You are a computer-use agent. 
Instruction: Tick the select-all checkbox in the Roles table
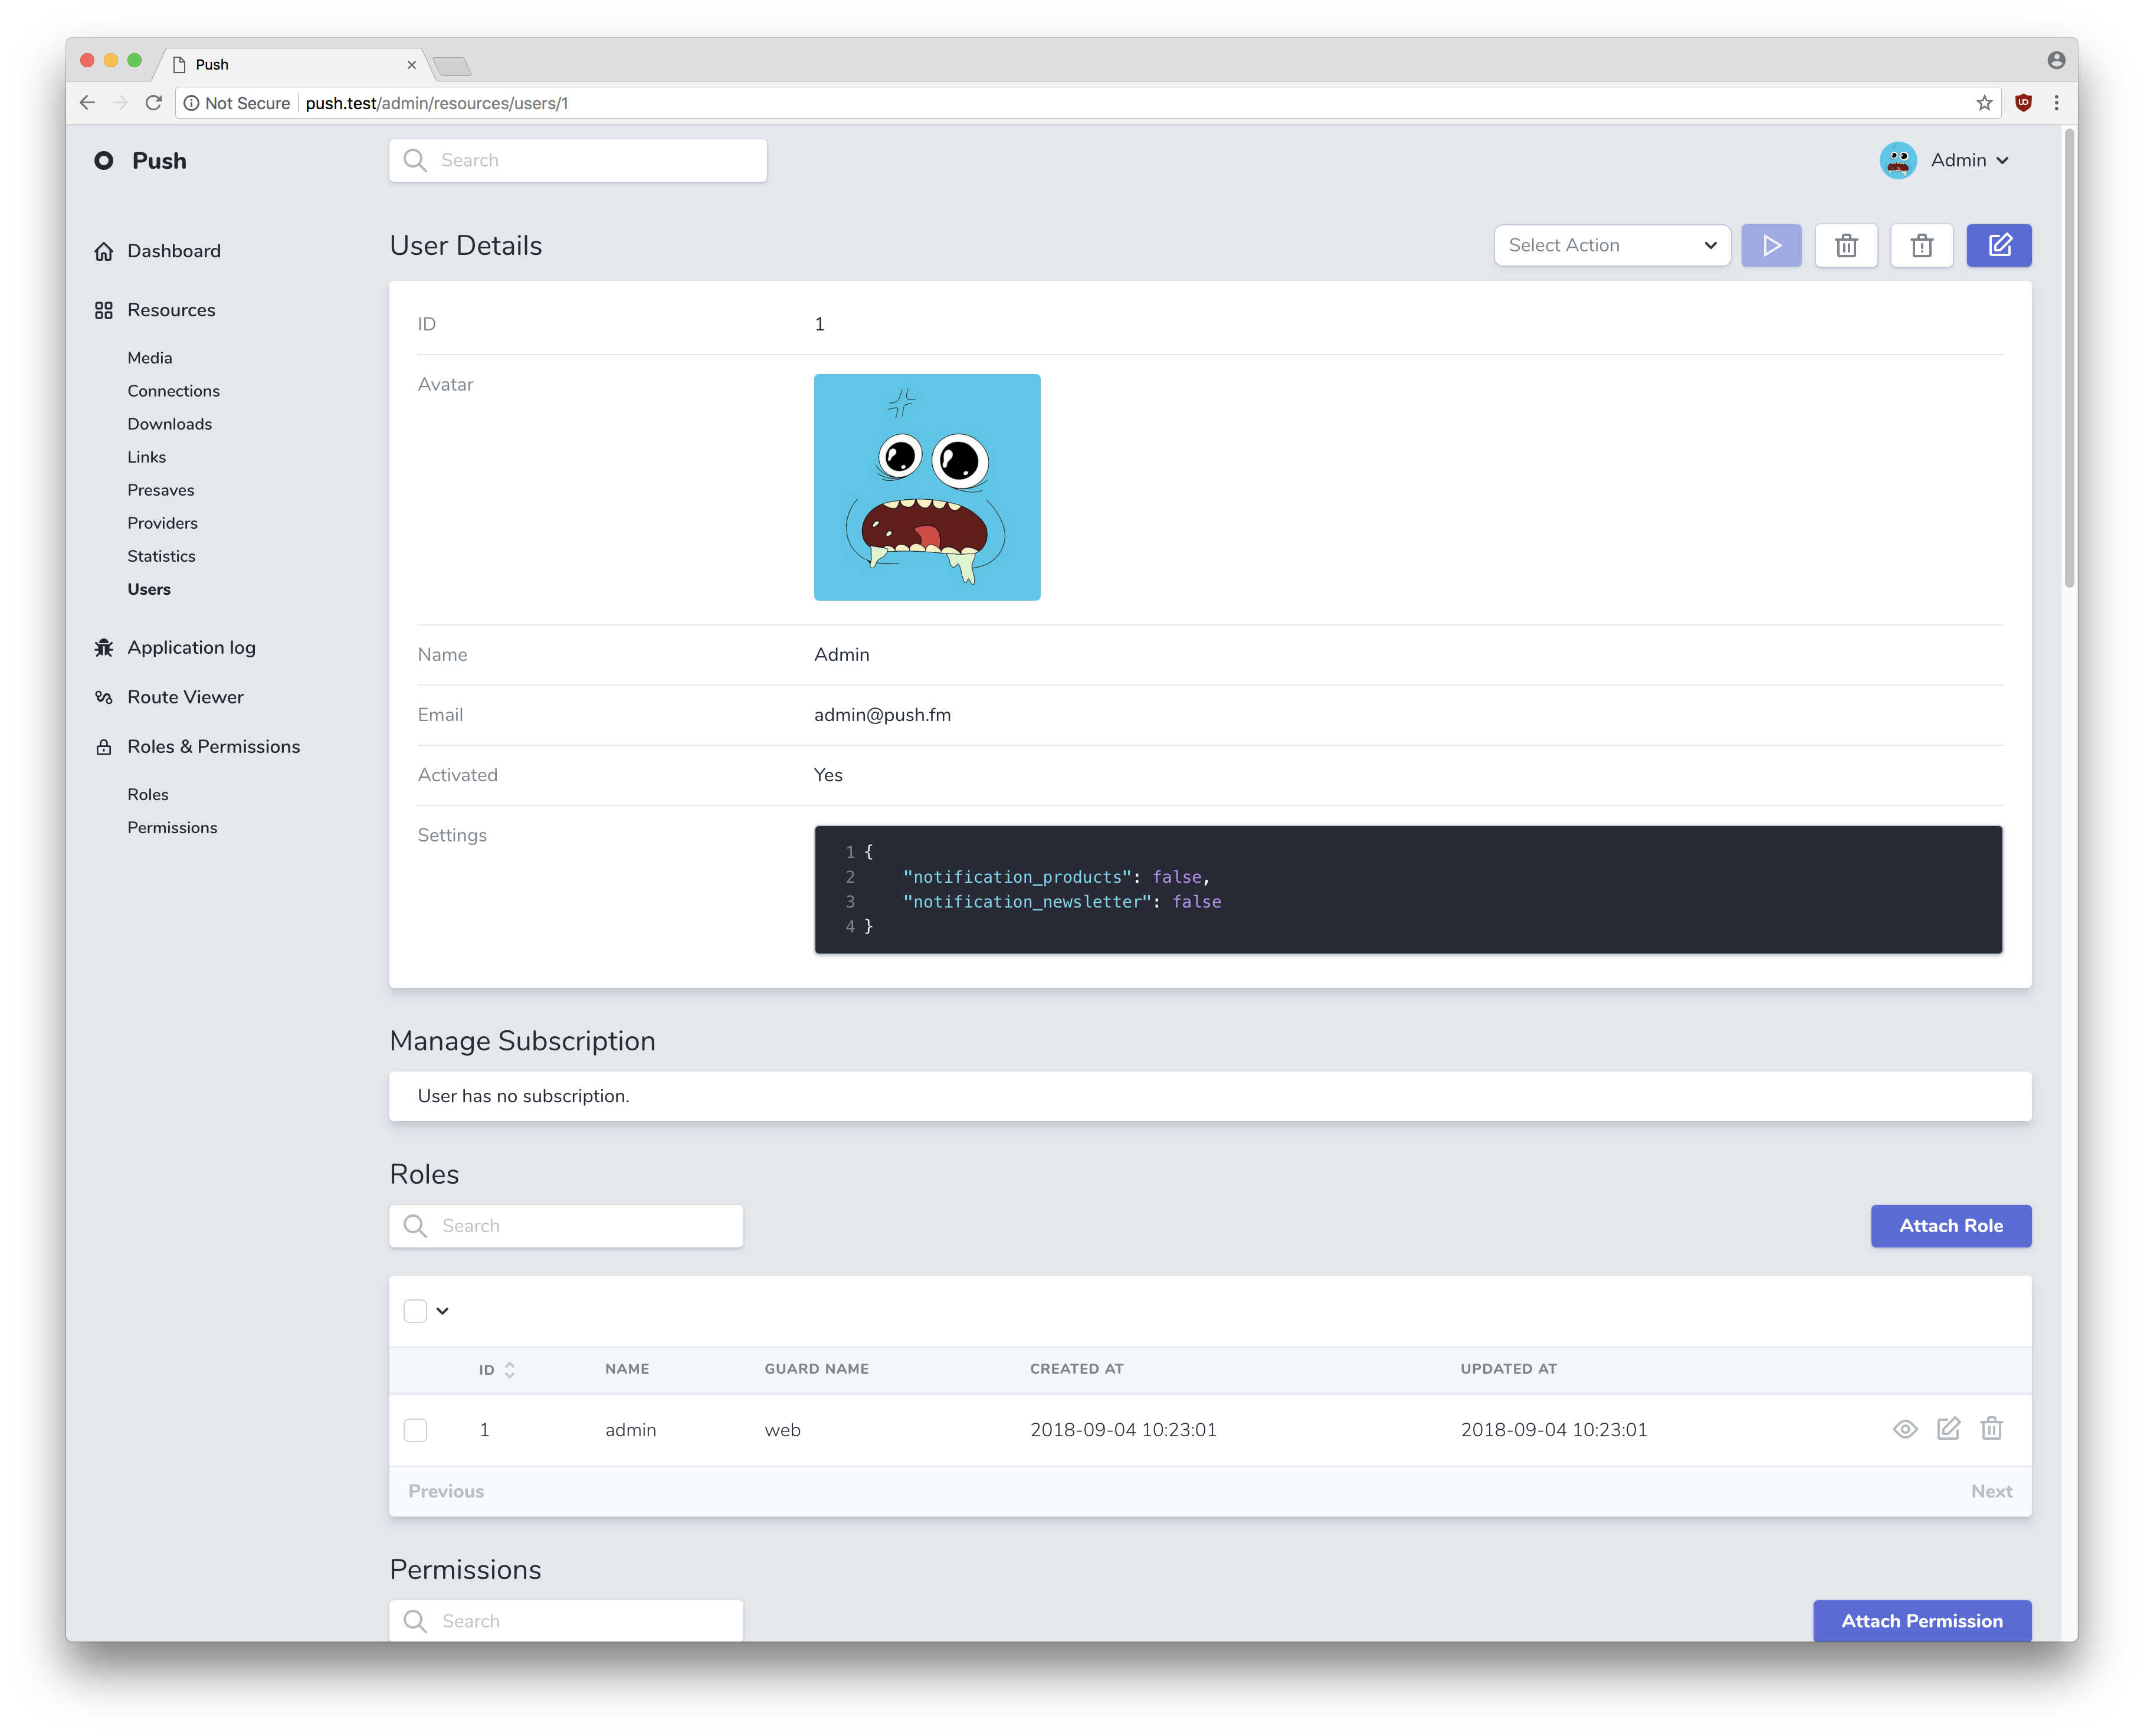coord(415,1311)
